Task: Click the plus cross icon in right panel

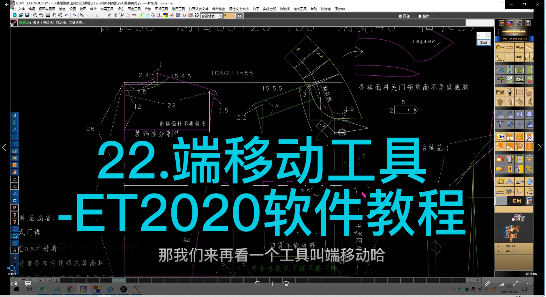Action: tap(529, 159)
